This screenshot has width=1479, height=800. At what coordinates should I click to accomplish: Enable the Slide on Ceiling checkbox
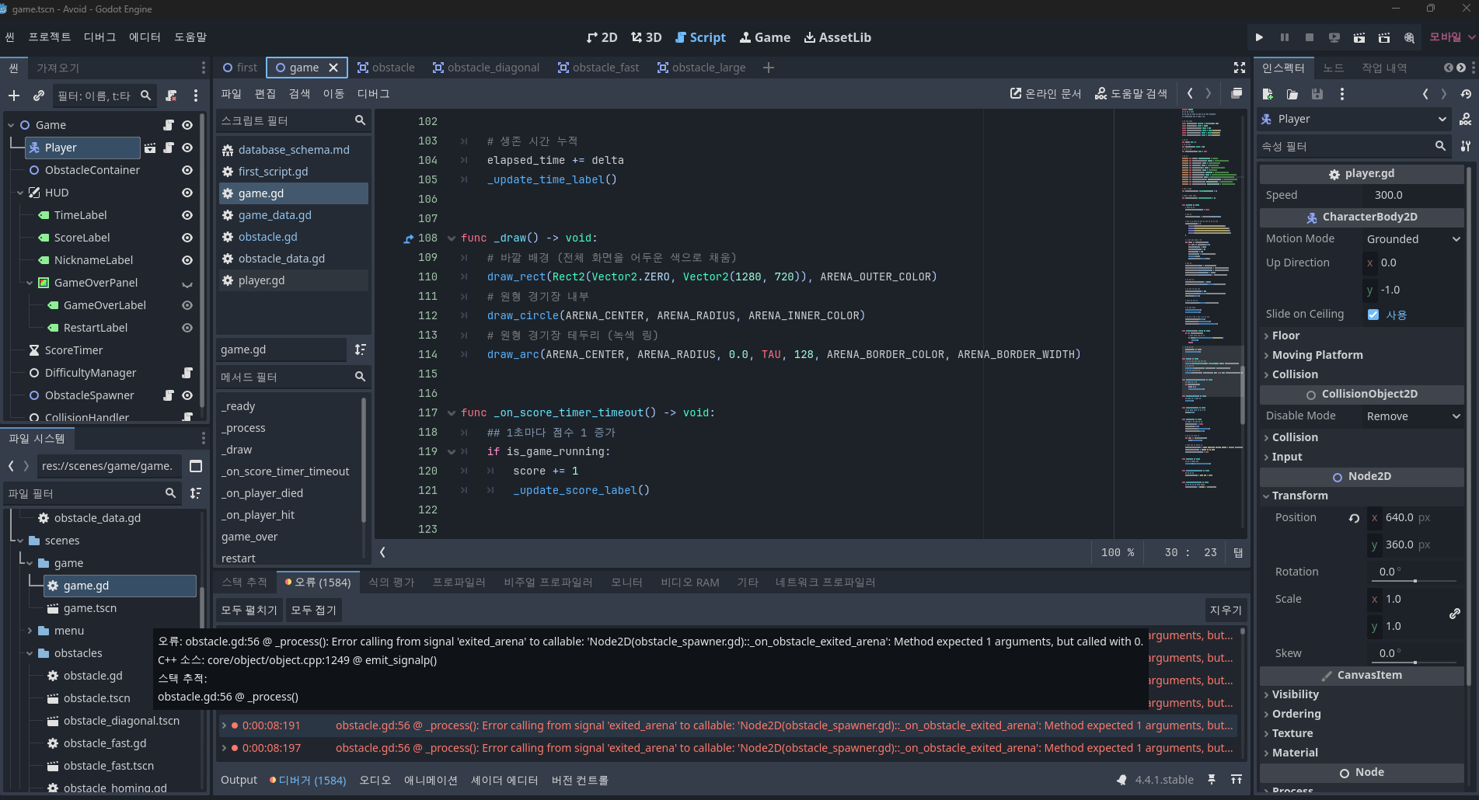point(1373,314)
